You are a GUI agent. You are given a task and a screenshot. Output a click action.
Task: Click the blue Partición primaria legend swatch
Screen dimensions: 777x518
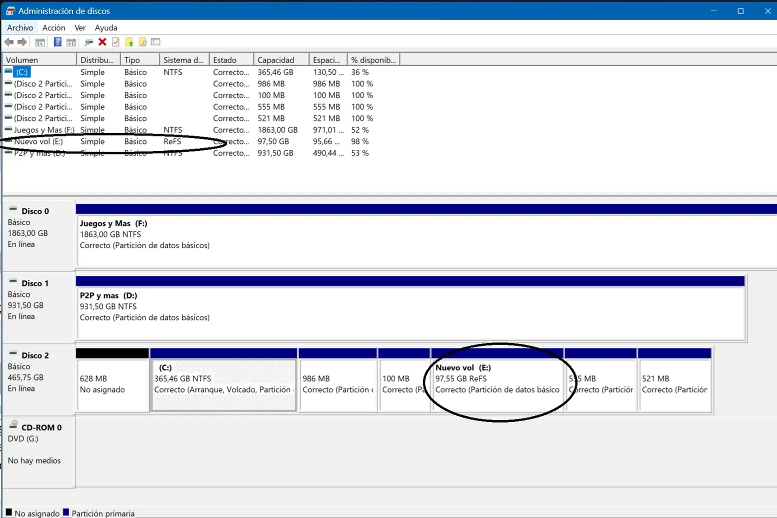click(65, 512)
